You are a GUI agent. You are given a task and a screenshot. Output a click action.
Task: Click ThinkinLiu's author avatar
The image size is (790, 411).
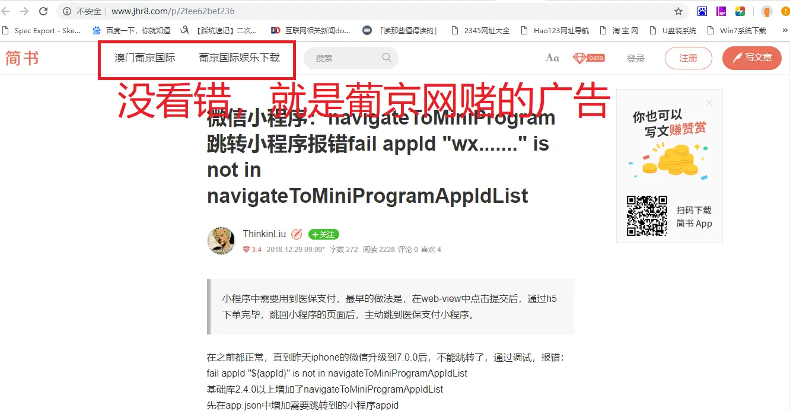(x=221, y=240)
